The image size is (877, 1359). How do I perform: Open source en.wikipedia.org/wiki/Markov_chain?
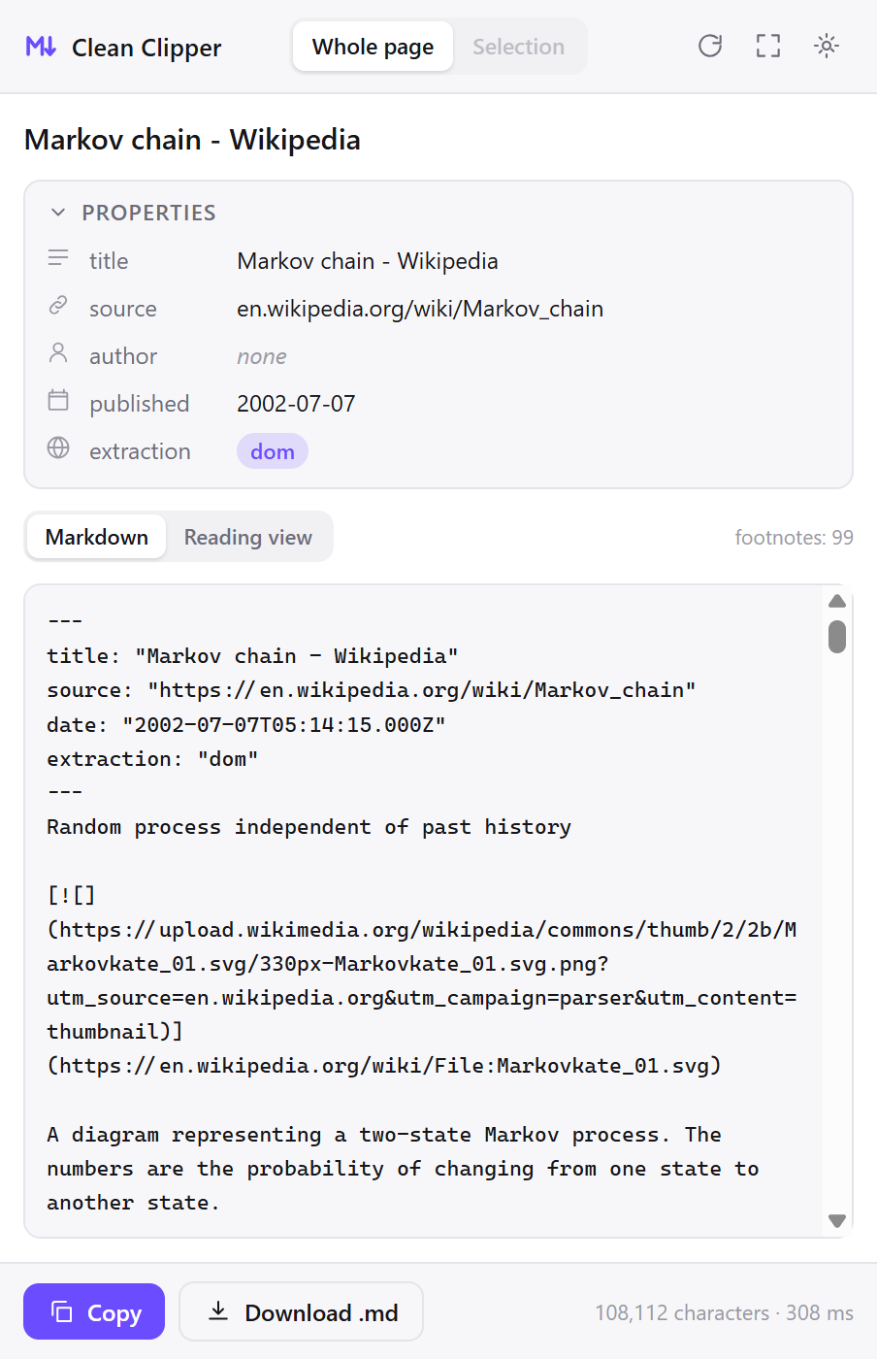coord(420,309)
